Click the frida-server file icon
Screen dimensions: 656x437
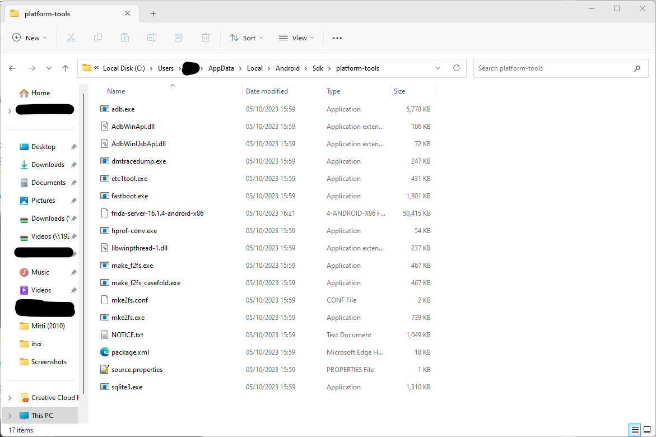pyautogui.click(x=105, y=213)
